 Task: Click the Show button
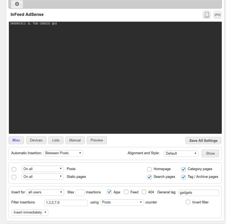pyautogui.click(x=210, y=153)
